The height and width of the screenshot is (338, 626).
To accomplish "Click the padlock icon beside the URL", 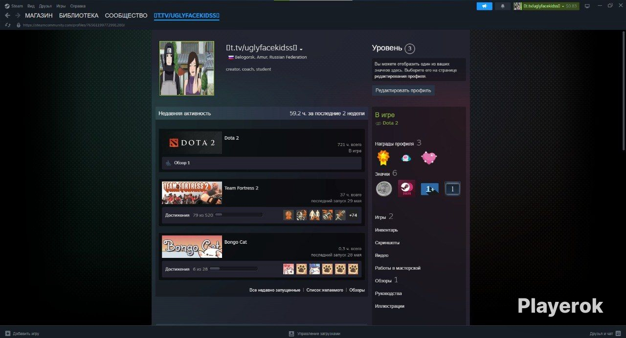I will (19, 25).
